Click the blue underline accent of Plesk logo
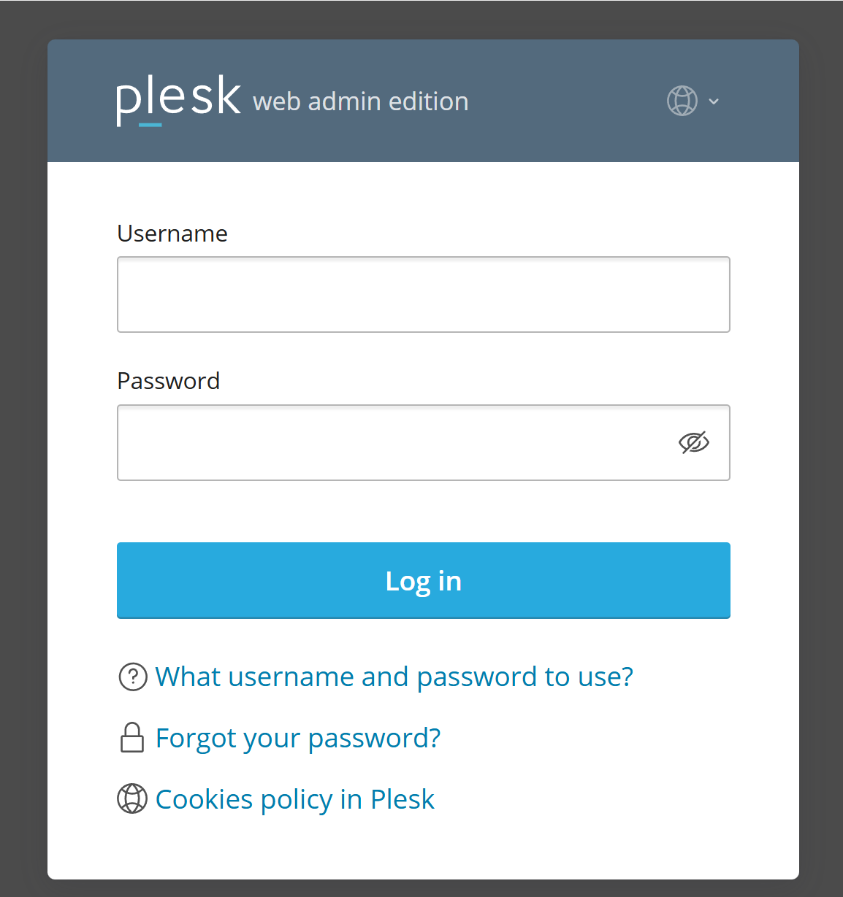843x897 pixels. 150,125
